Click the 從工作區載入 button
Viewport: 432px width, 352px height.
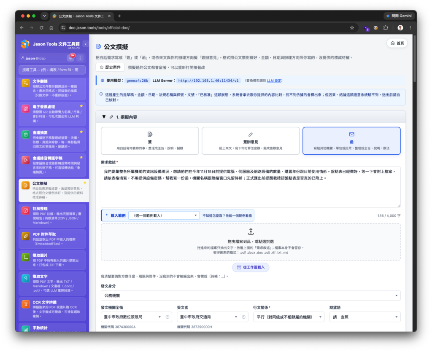(251, 267)
